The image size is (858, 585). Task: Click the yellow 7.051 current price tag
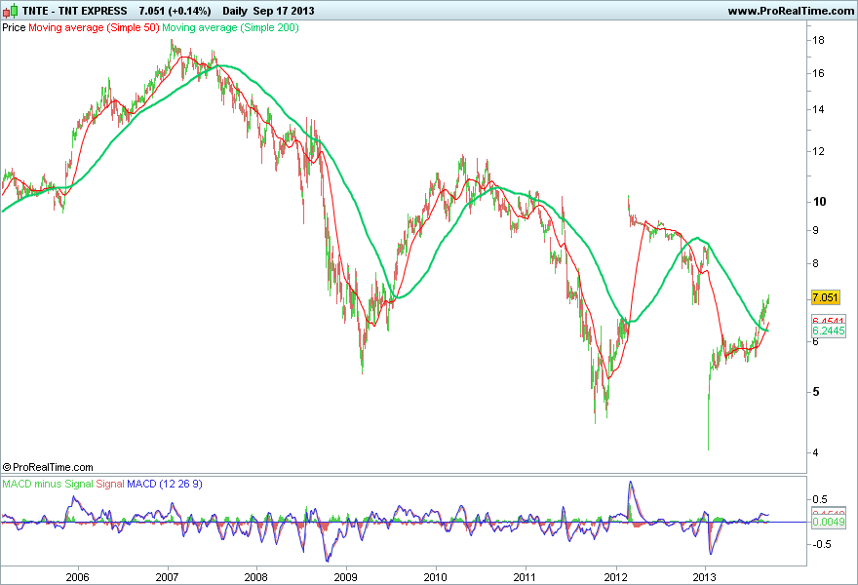[x=825, y=297]
